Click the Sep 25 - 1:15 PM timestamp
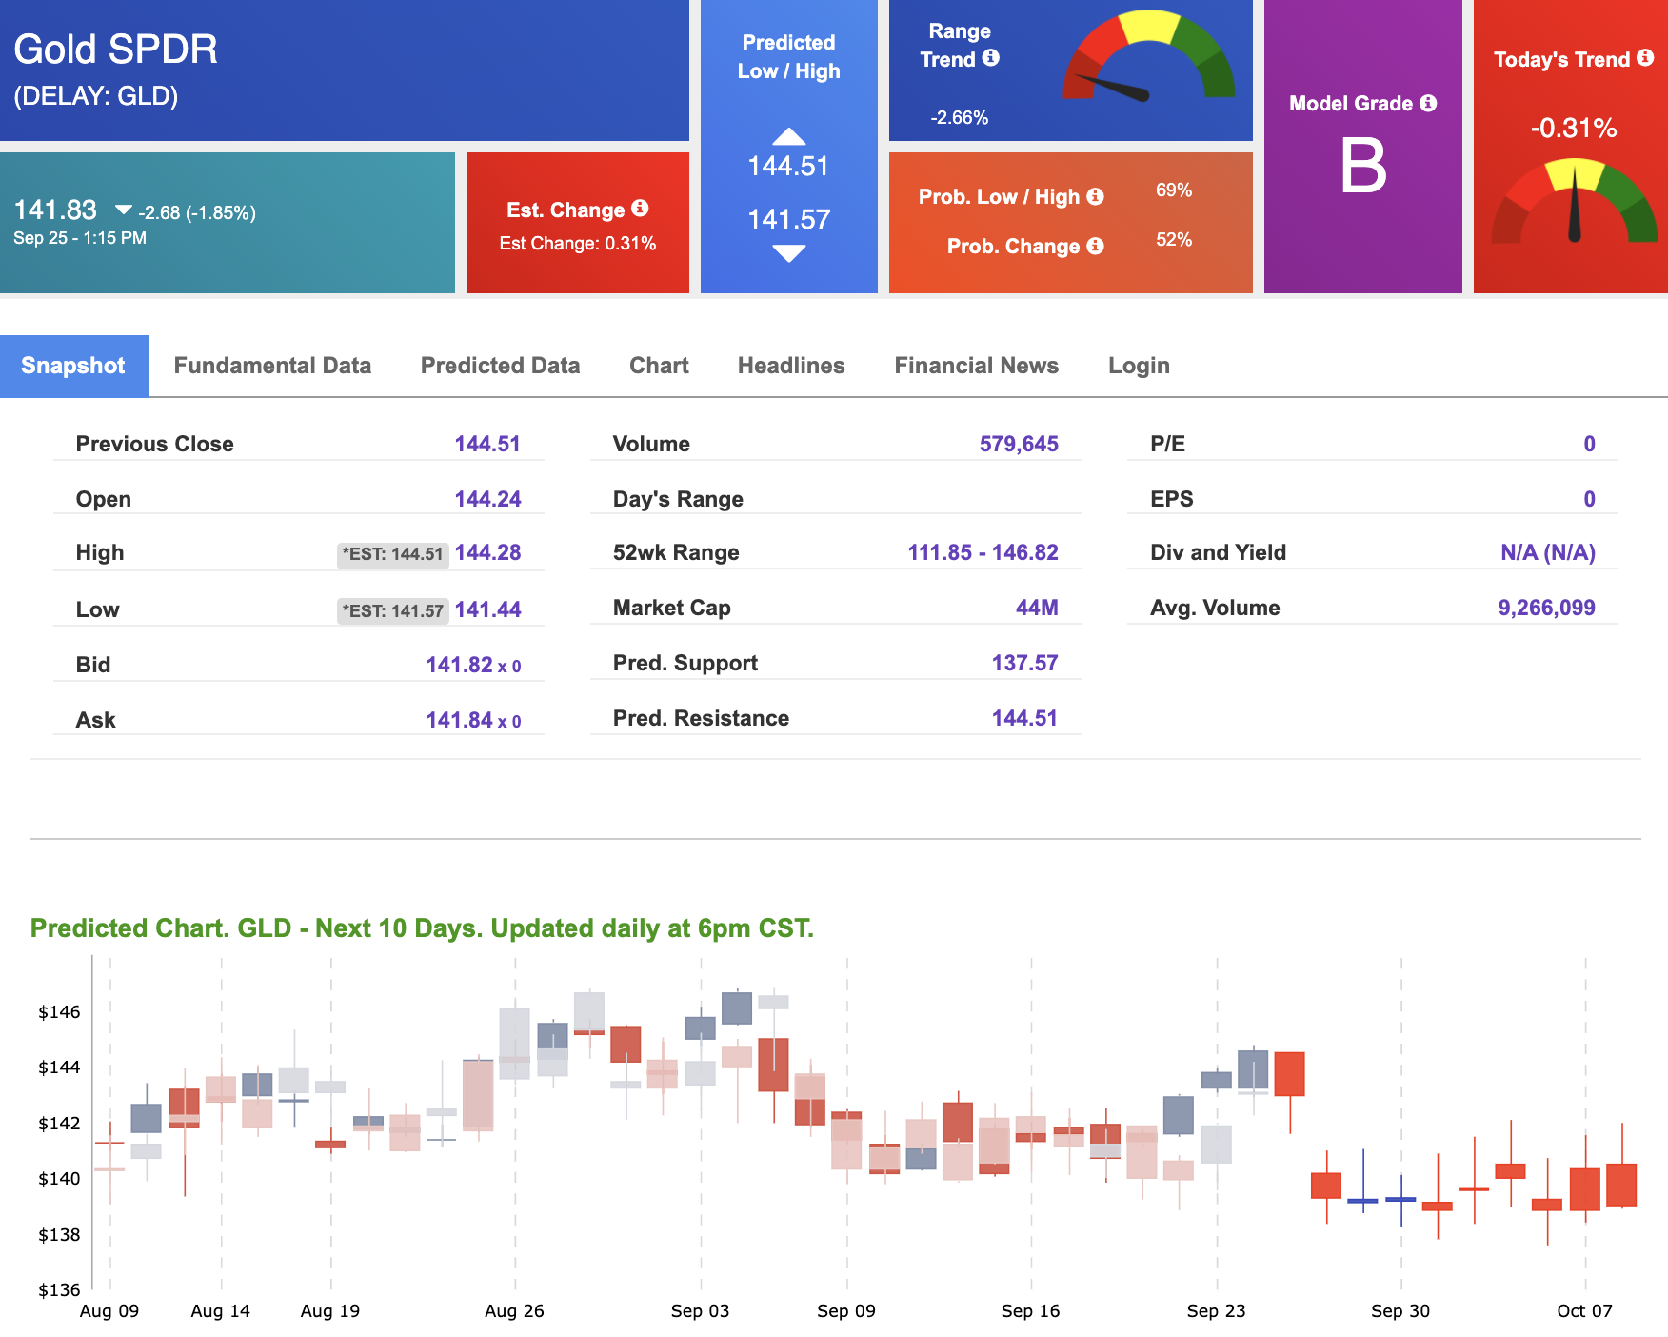Viewport: 1668px width, 1337px height. point(80,238)
